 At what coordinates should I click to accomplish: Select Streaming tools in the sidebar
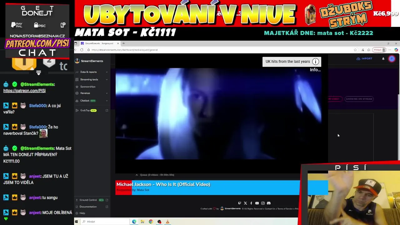[x=89, y=79]
